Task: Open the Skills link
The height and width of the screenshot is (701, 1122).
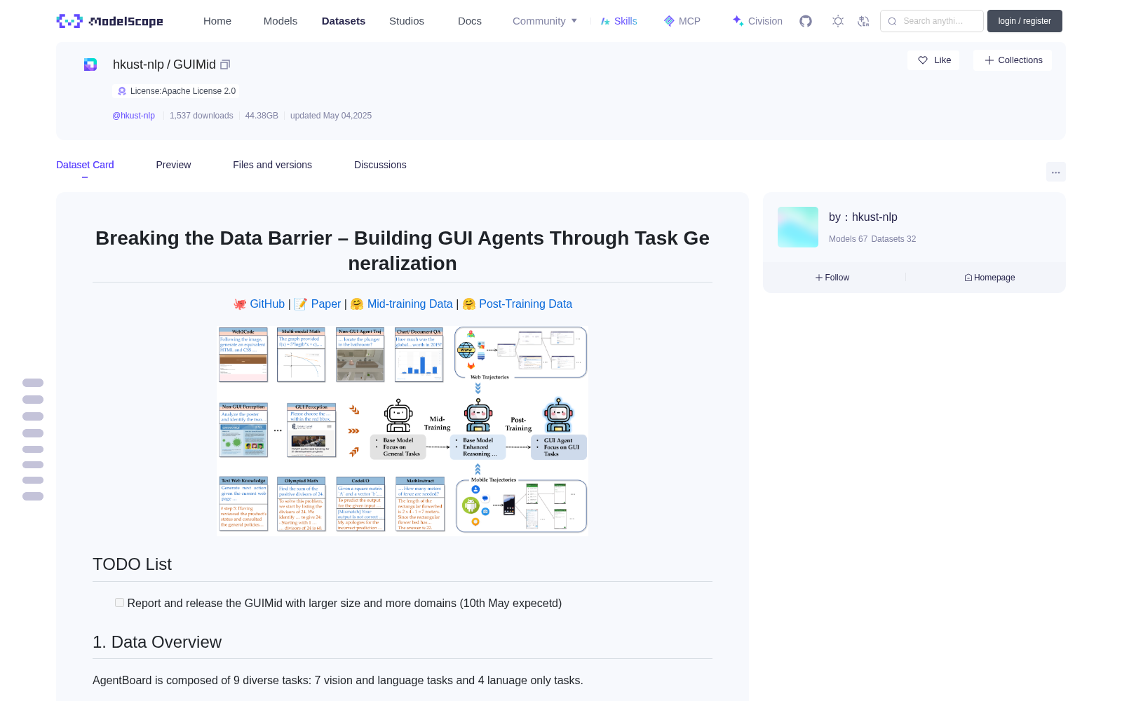Action: pos(619,21)
